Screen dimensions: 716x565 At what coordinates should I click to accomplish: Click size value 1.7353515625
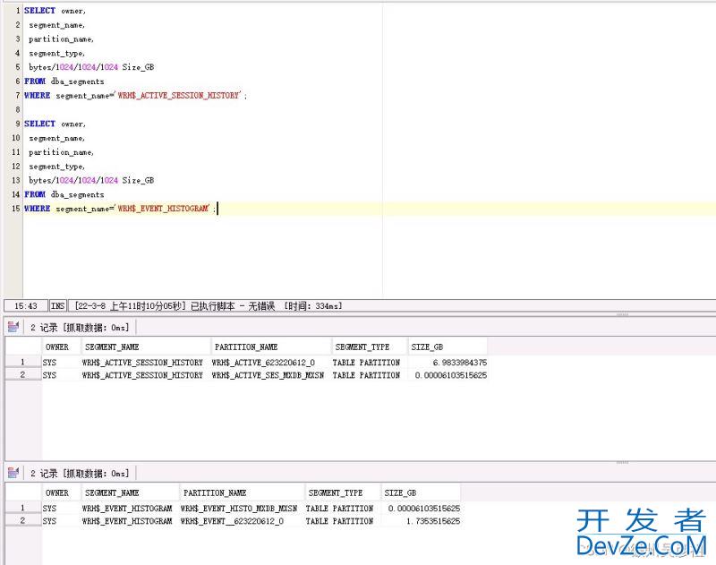tap(433, 521)
